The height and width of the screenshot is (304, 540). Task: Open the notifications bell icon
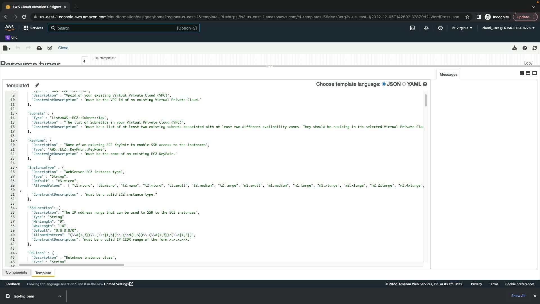(426, 28)
